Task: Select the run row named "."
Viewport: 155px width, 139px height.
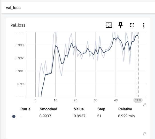Action: click(x=21, y=116)
